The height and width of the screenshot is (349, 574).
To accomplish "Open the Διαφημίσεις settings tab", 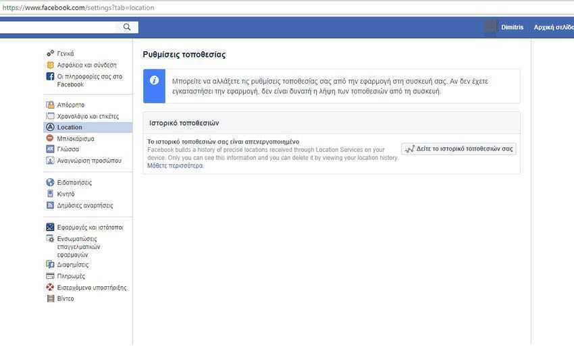I will pyautogui.click(x=72, y=264).
